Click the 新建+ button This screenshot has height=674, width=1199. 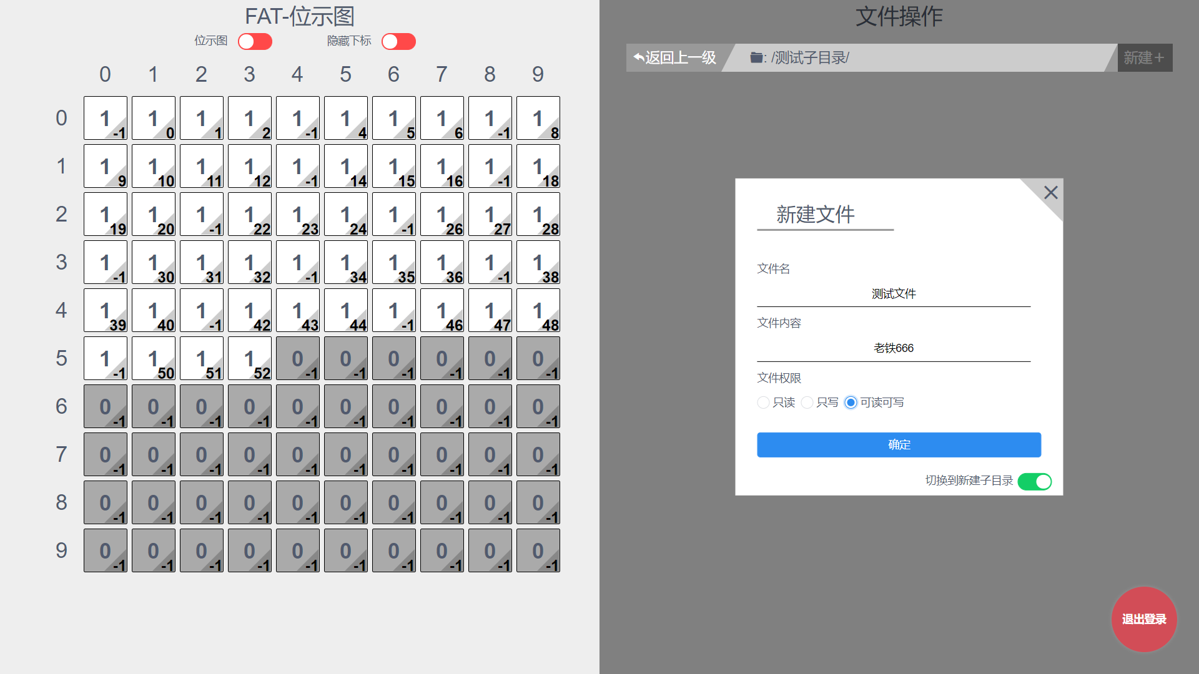1144,58
